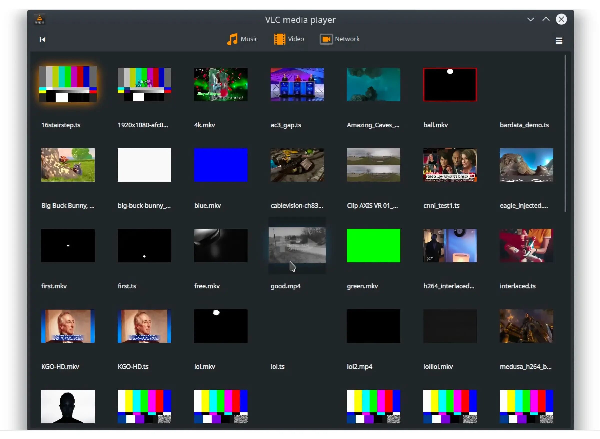
Task: Click the ball.mkv thumbnail with red border
Action: tap(450, 85)
